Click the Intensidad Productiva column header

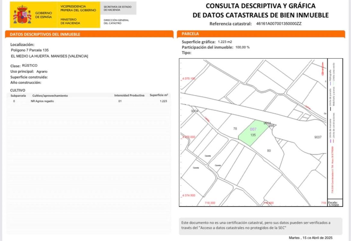(129, 95)
